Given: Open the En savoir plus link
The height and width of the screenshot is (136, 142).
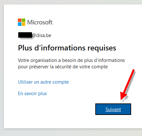Looking at the screenshot, I should [x=32, y=94].
